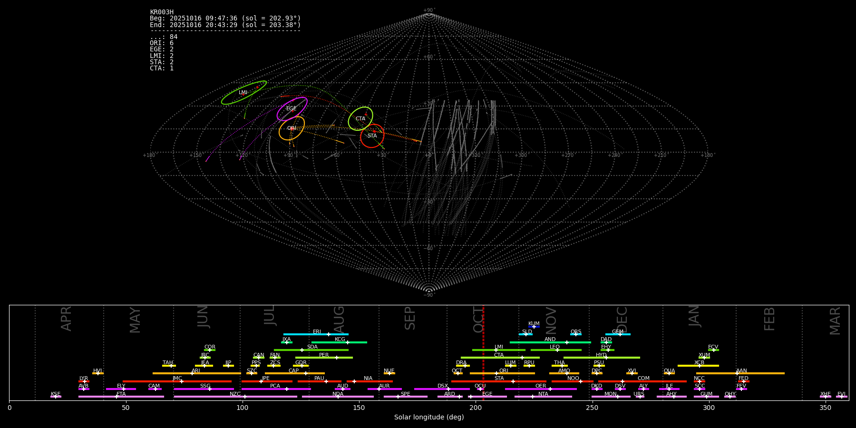This screenshot has width=856, height=428.
Task: Click the 'STA: 2' count in header
Action: 162,62
